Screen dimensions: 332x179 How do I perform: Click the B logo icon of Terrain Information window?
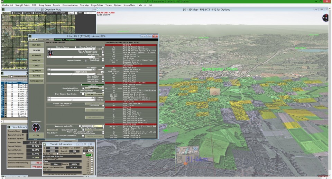(45, 144)
